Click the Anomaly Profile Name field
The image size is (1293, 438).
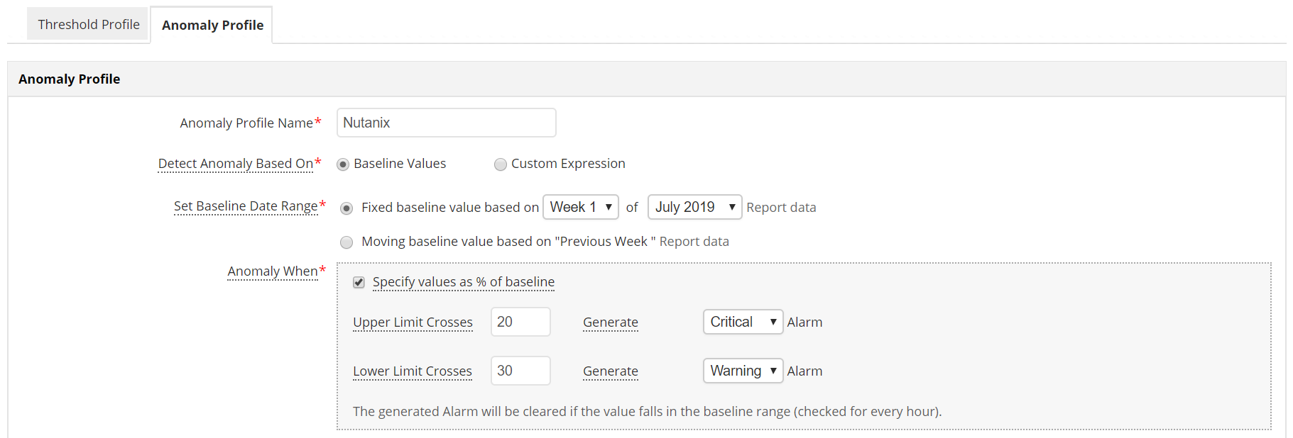(x=446, y=123)
